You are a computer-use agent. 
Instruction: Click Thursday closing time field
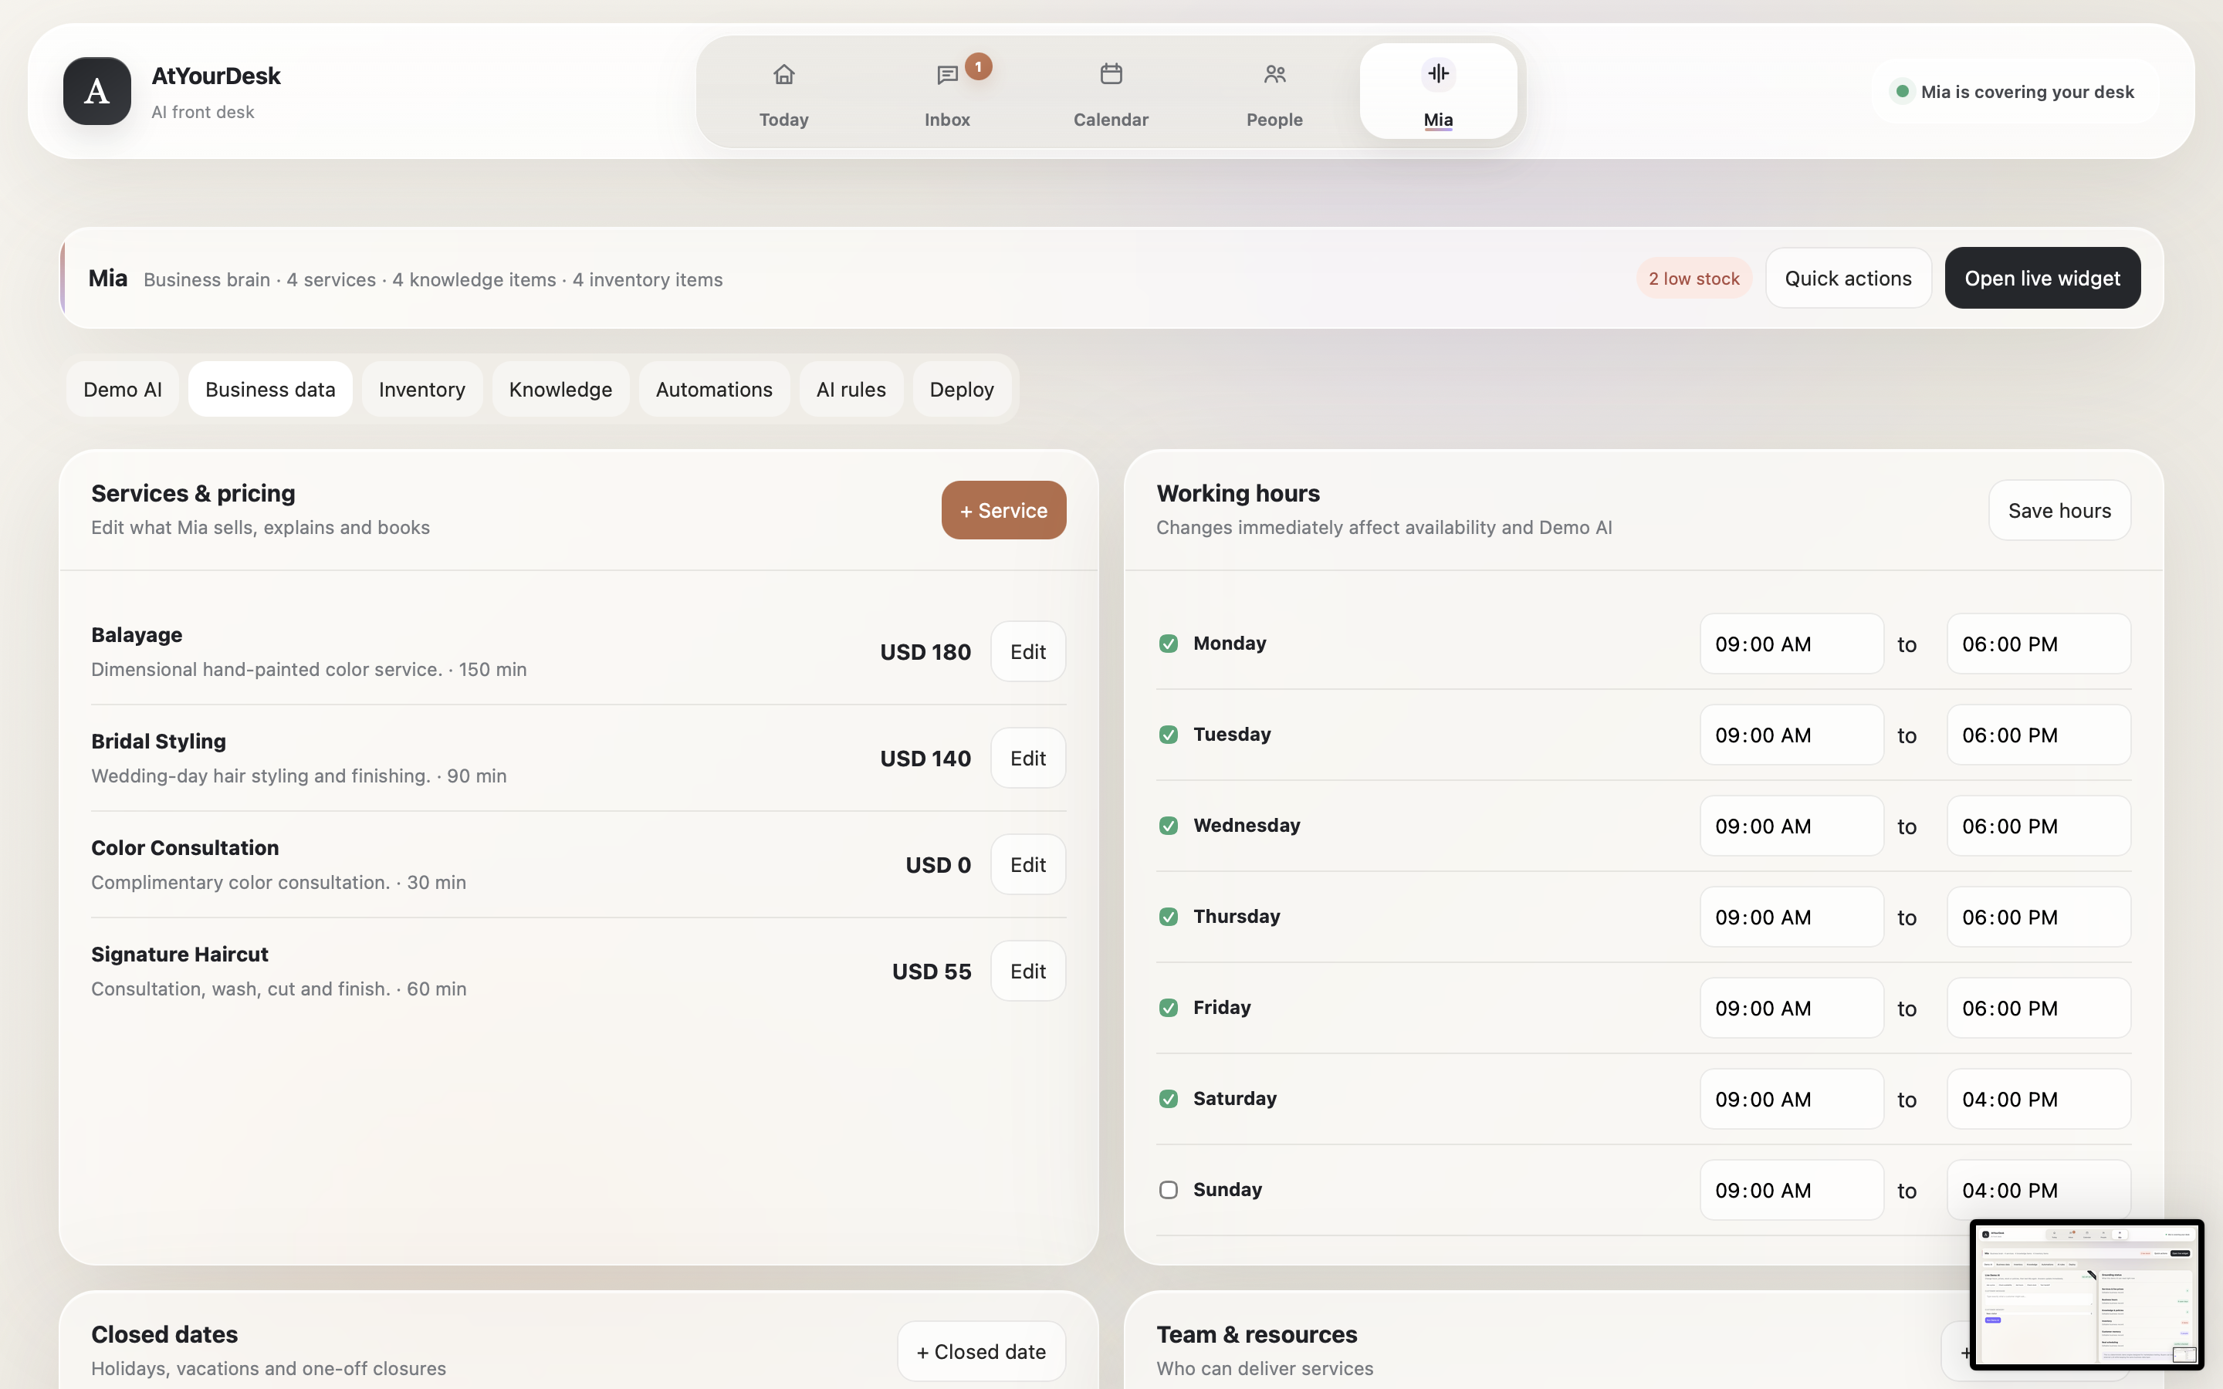(2039, 916)
